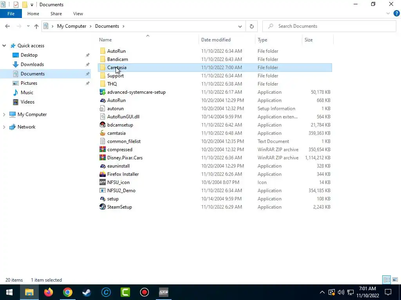The image size is (401, 300).
Task: Open Bandicam recorder red-dot taskbar icon
Action: coord(144,292)
